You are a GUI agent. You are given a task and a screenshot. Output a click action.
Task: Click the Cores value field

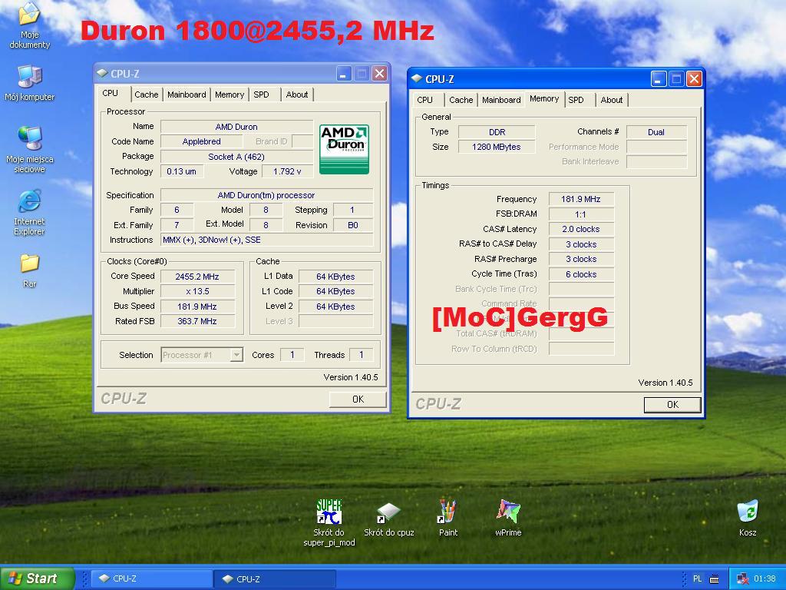[x=292, y=355]
